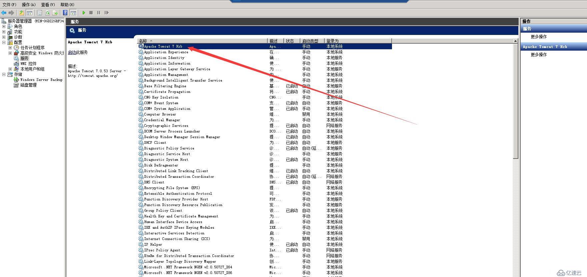Expand the 角色 tree node
This screenshot has height=277, width=587.
point(4,26)
